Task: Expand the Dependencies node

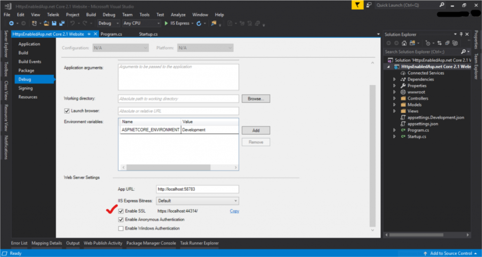Action: [x=394, y=80]
